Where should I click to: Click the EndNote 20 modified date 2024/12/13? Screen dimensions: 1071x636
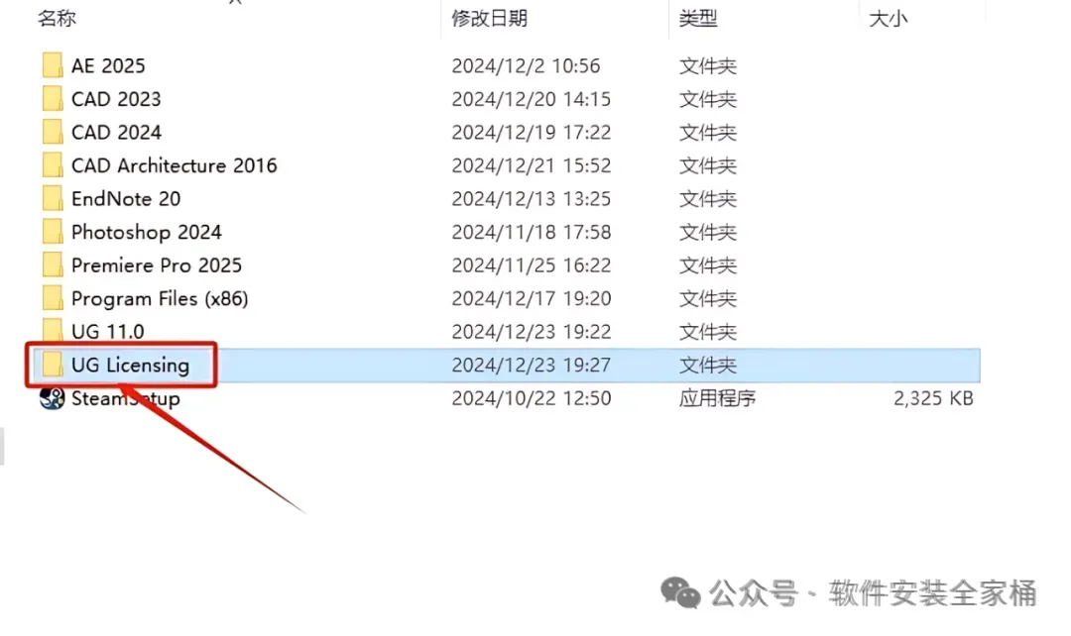531,198
